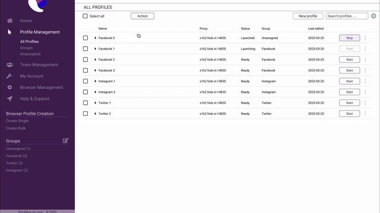Click the Team Management people icon
The image size is (380, 213).
click(x=9, y=64)
